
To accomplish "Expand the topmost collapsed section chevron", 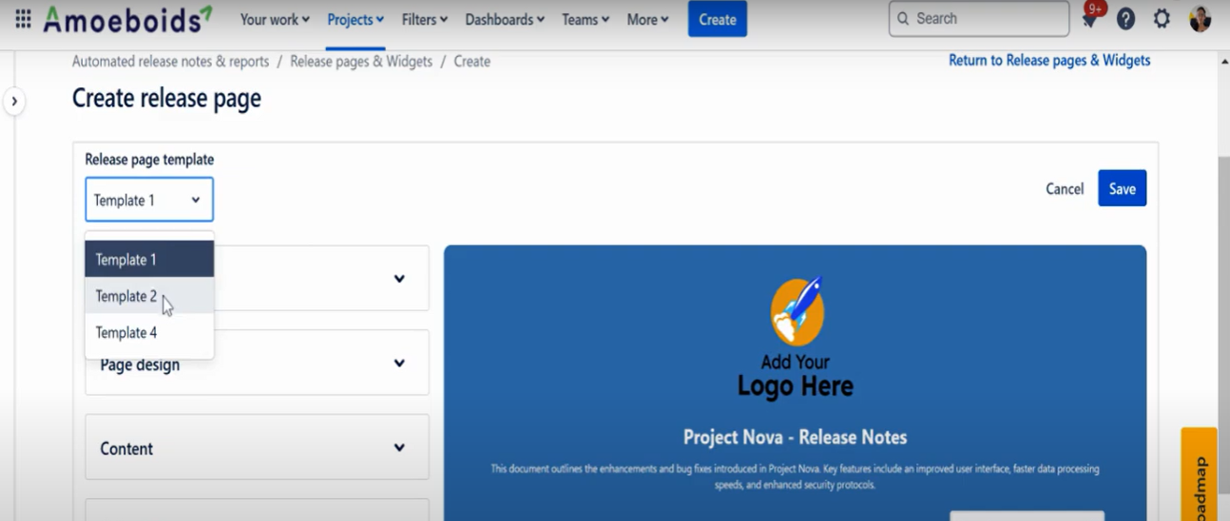I will click(x=399, y=278).
